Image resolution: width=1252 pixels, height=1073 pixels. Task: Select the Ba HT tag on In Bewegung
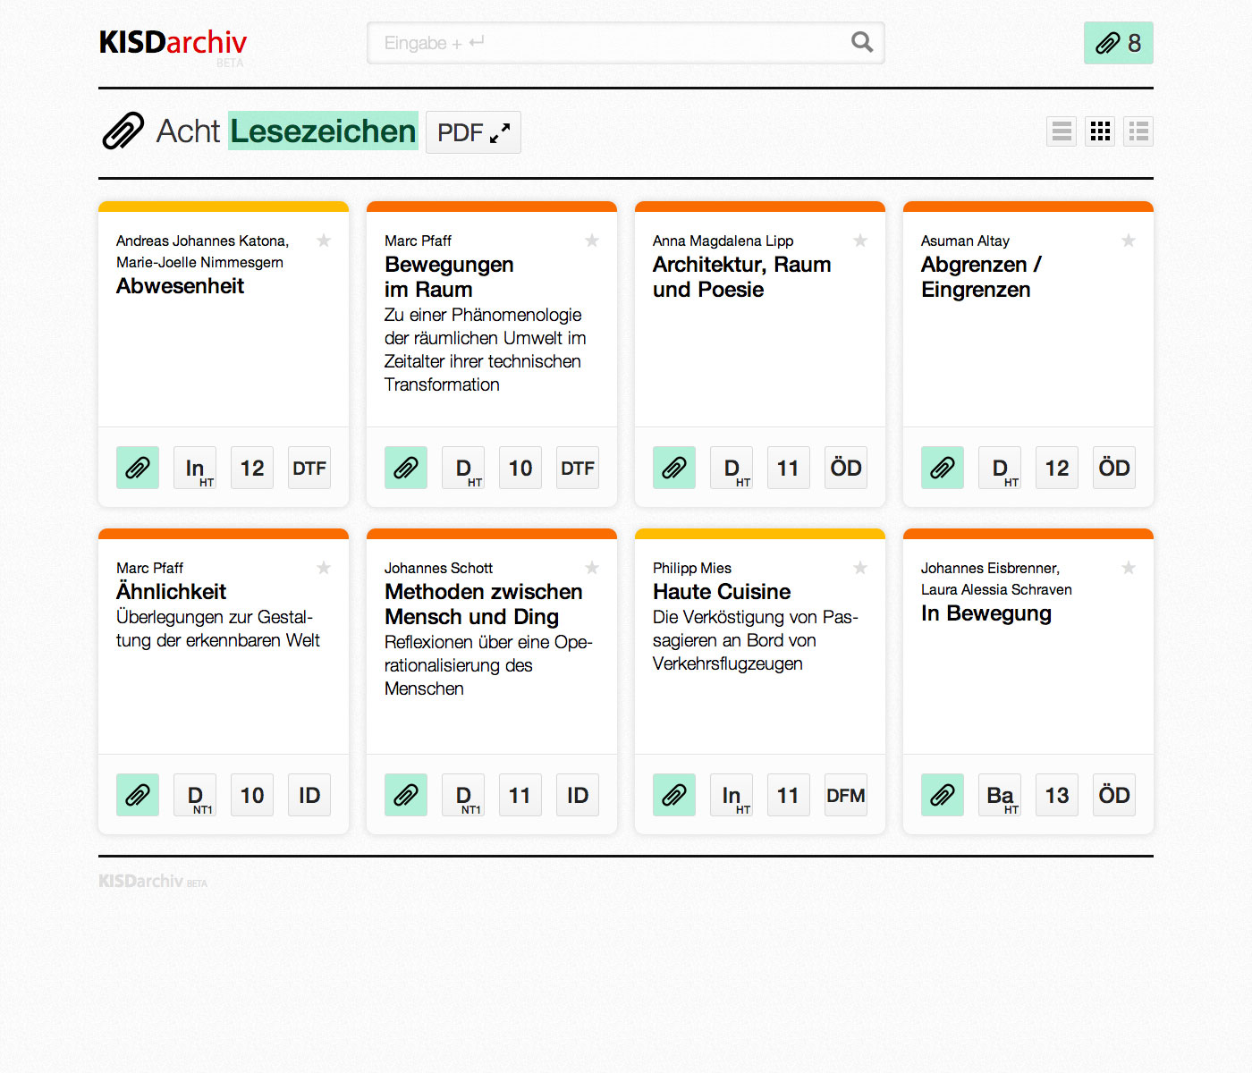[1000, 795]
